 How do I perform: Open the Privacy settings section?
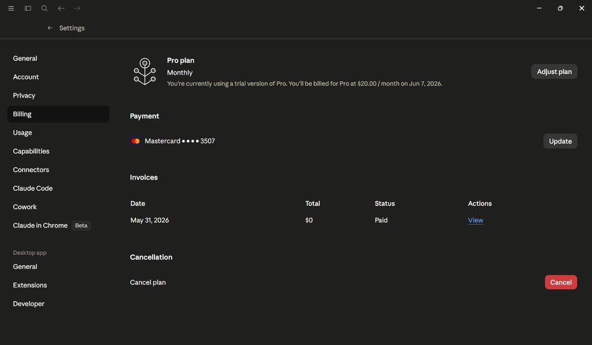click(24, 95)
